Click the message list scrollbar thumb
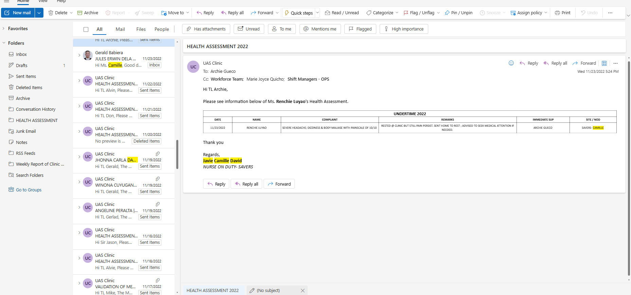 click(x=177, y=154)
